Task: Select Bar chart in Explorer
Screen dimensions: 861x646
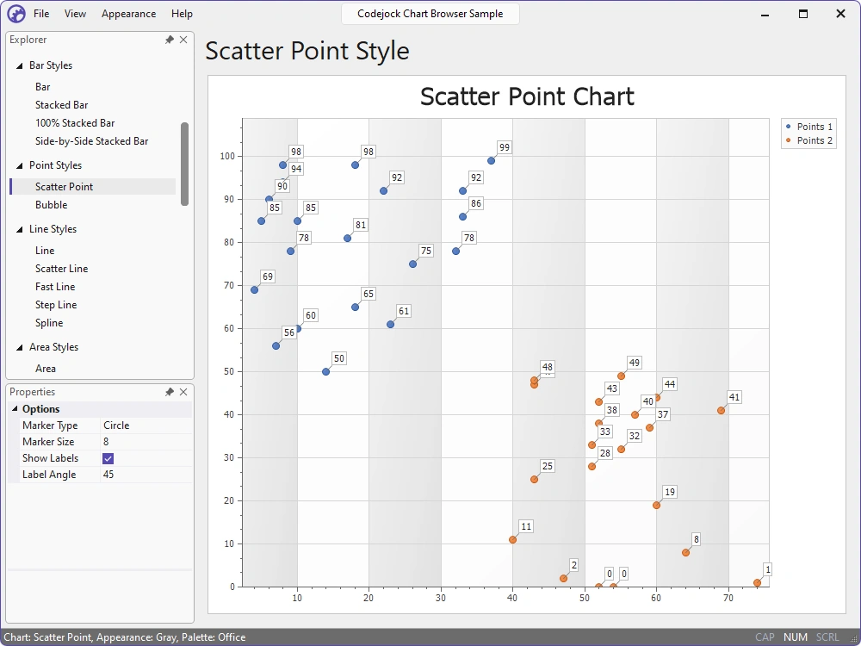Action: tap(43, 87)
